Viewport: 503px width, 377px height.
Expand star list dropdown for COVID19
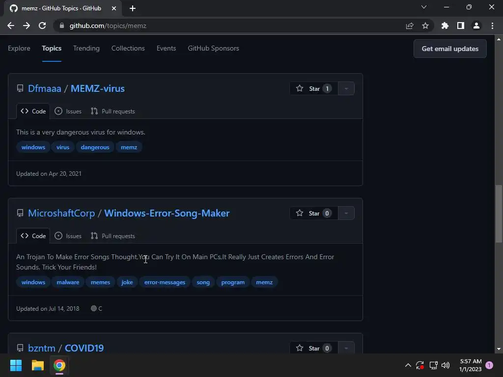pyautogui.click(x=346, y=348)
